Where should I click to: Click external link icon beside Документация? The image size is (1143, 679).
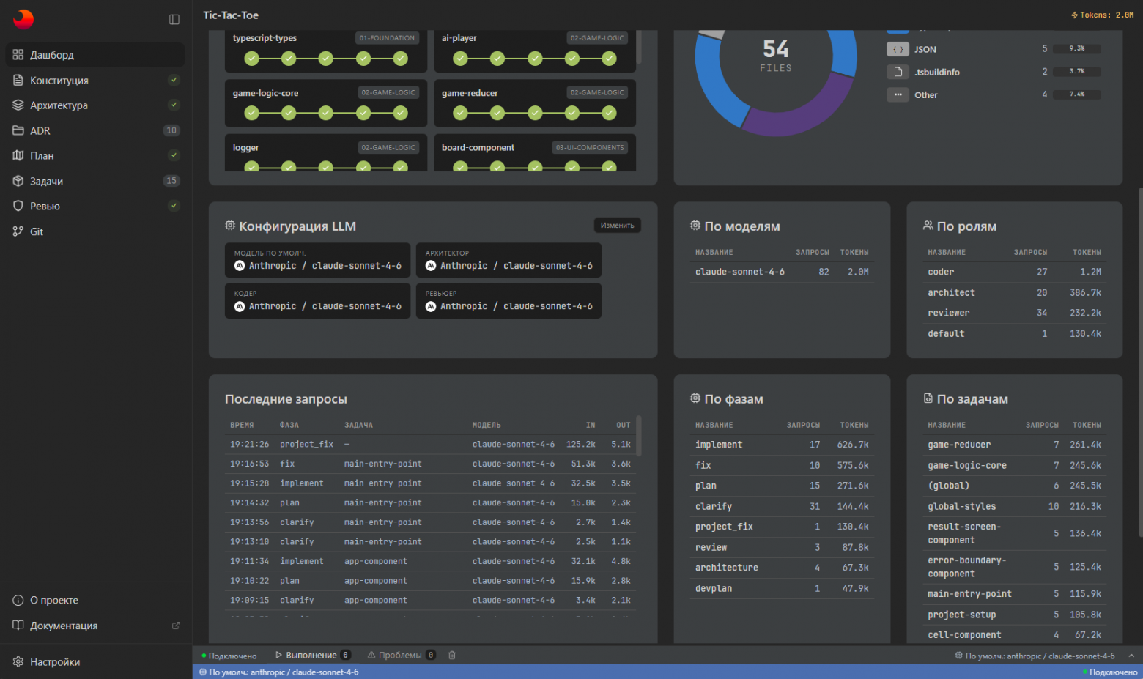coord(176,626)
